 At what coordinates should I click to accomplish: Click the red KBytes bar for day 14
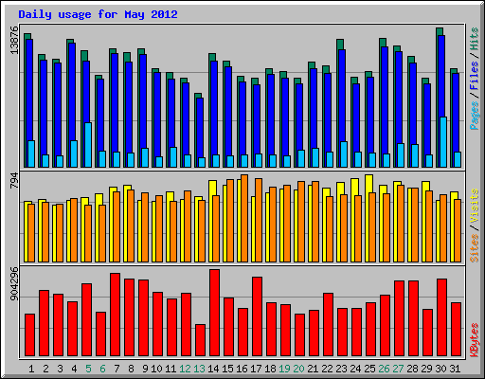[214, 313]
